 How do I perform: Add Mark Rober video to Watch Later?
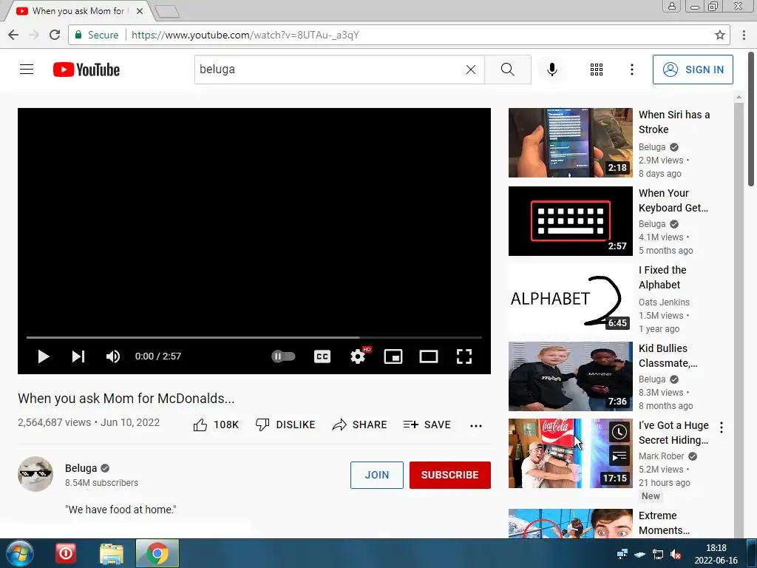(619, 432)
